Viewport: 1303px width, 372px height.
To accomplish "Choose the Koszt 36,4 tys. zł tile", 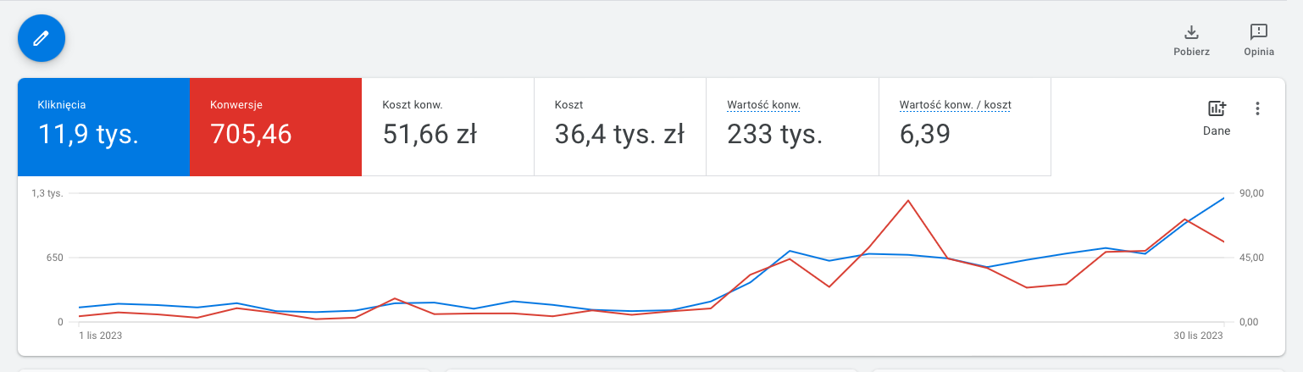I will [619, 127].
